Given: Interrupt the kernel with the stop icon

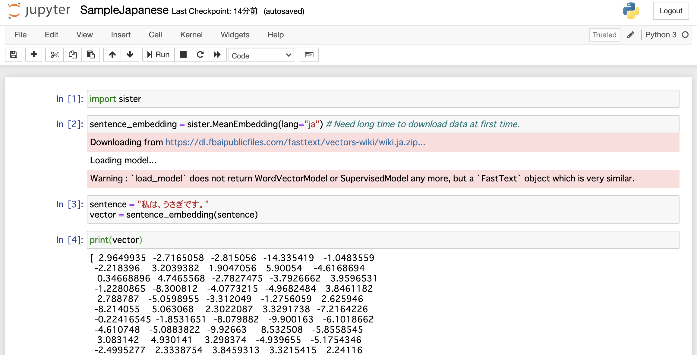Looking at the screenshot, I should [183, 55].
